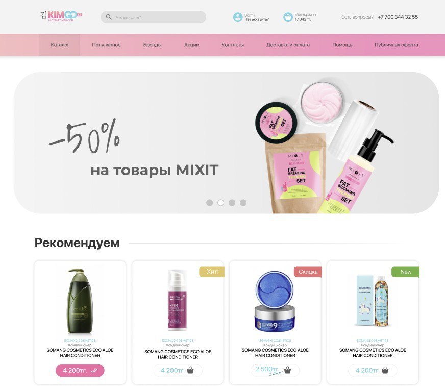The image size is (445, 386).
Task: Click the KIMGO store logo
Action: click(x=61, y=16)
